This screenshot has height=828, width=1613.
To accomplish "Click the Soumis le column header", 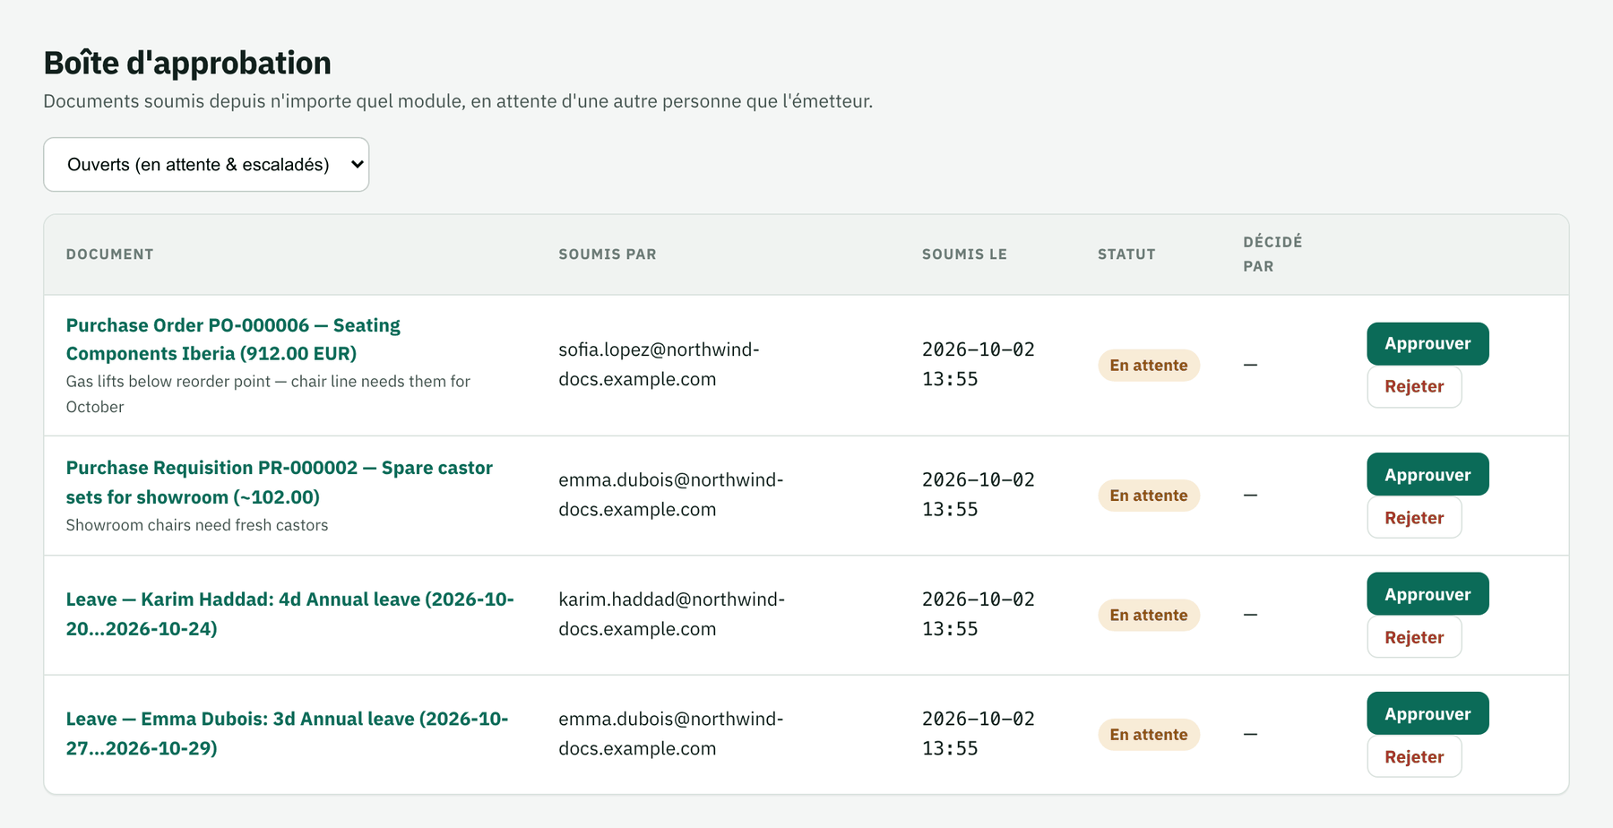I will click(x=964, y=254).
